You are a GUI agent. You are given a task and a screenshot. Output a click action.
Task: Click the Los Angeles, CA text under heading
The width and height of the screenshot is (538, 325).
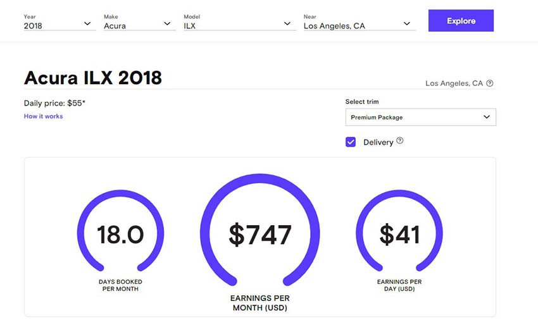tap(454, 83)
